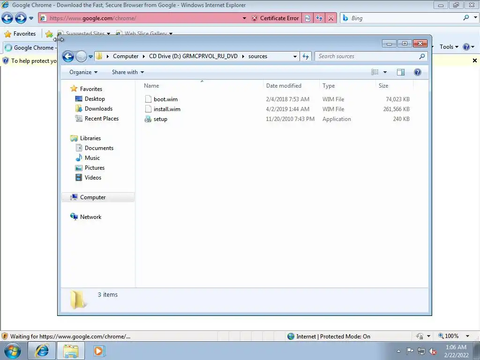Open IE address autocomplete dropdown
The image size is (480, 360).
tap(244, 18)
